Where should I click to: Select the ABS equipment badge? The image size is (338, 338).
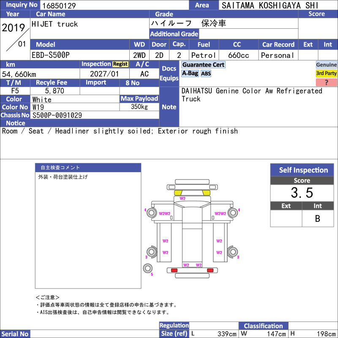(206, 74)
